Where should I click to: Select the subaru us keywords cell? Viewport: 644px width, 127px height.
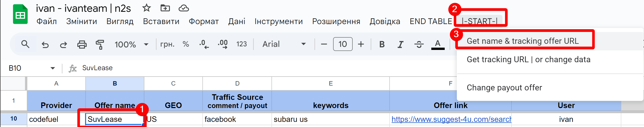(x=331, y=119)
